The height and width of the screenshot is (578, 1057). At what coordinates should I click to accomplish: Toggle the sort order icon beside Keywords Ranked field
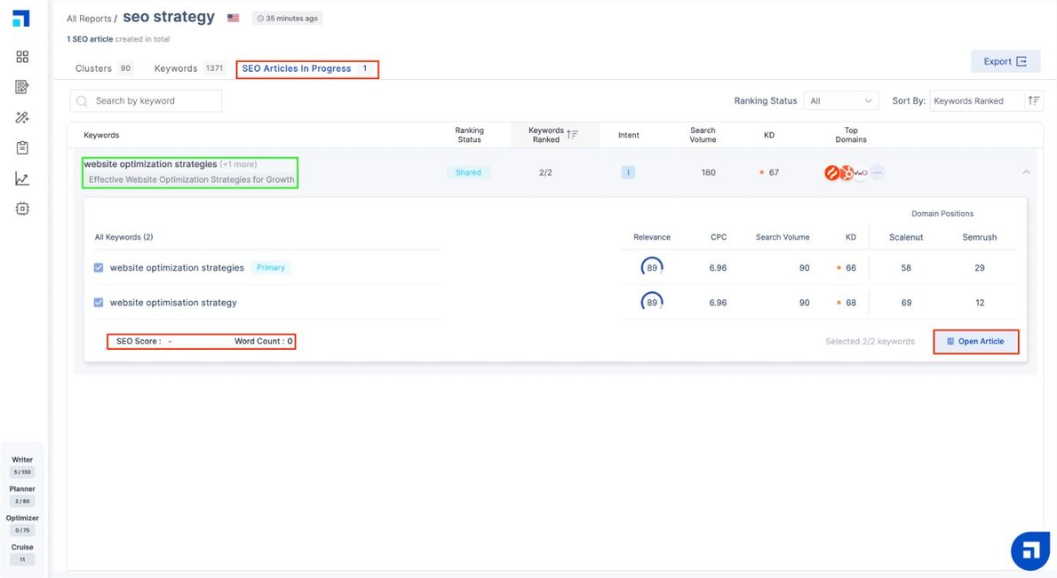(1033, 100)
